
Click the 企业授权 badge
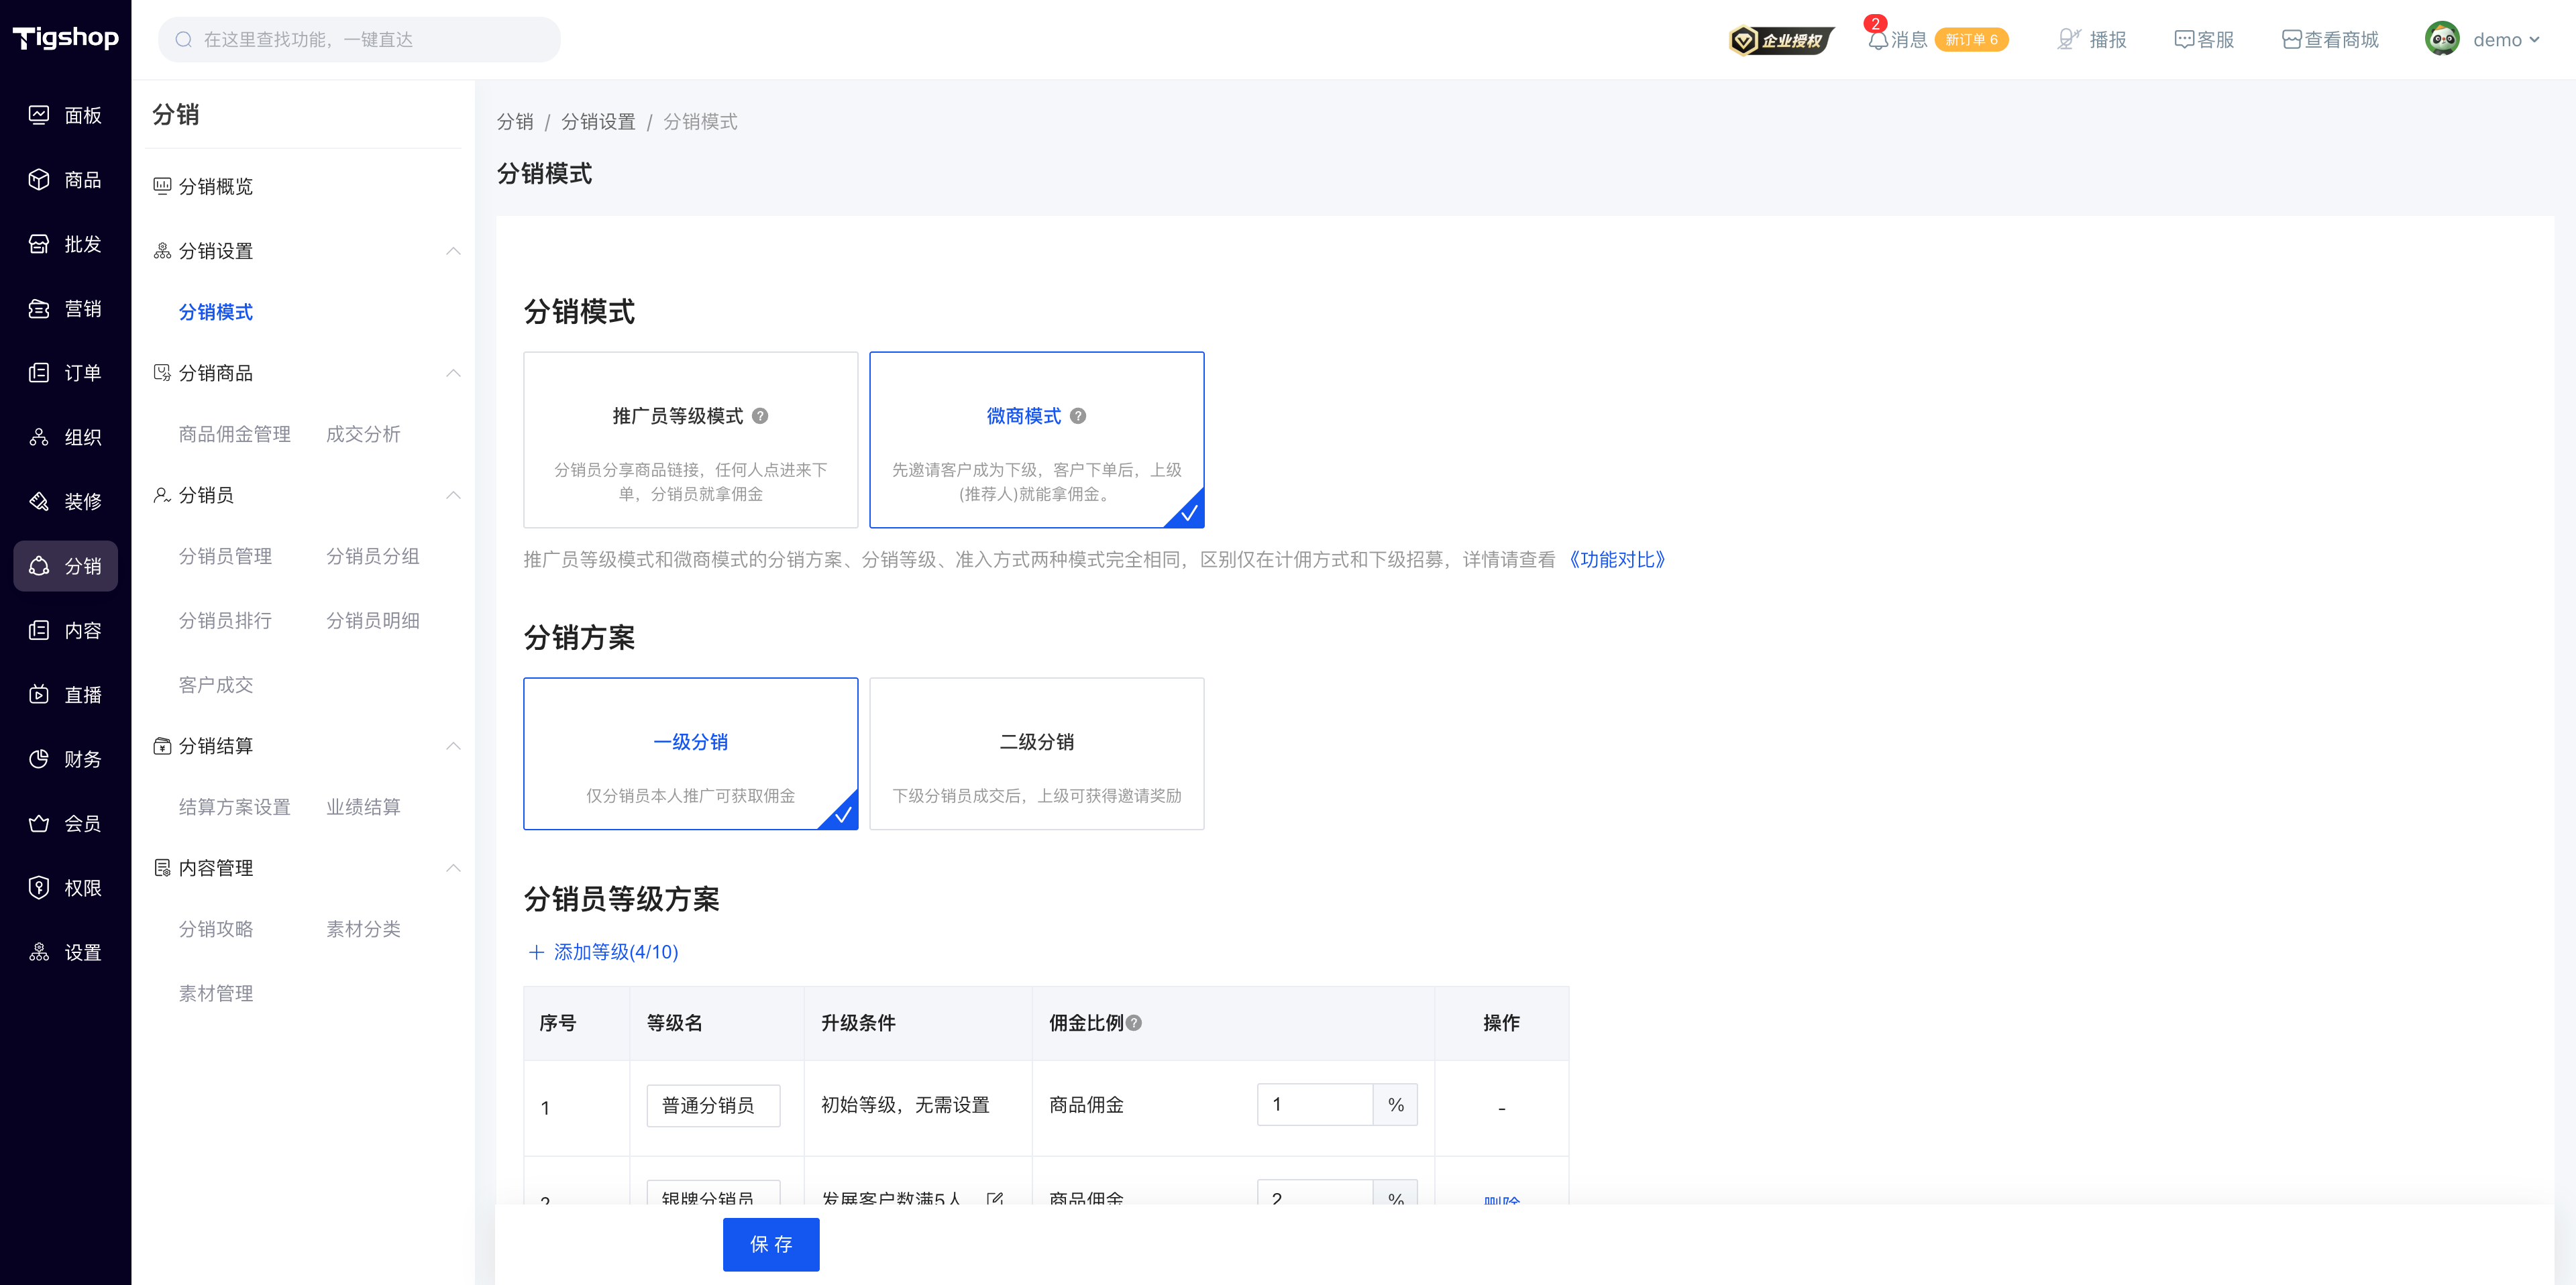coord(1781,40)
